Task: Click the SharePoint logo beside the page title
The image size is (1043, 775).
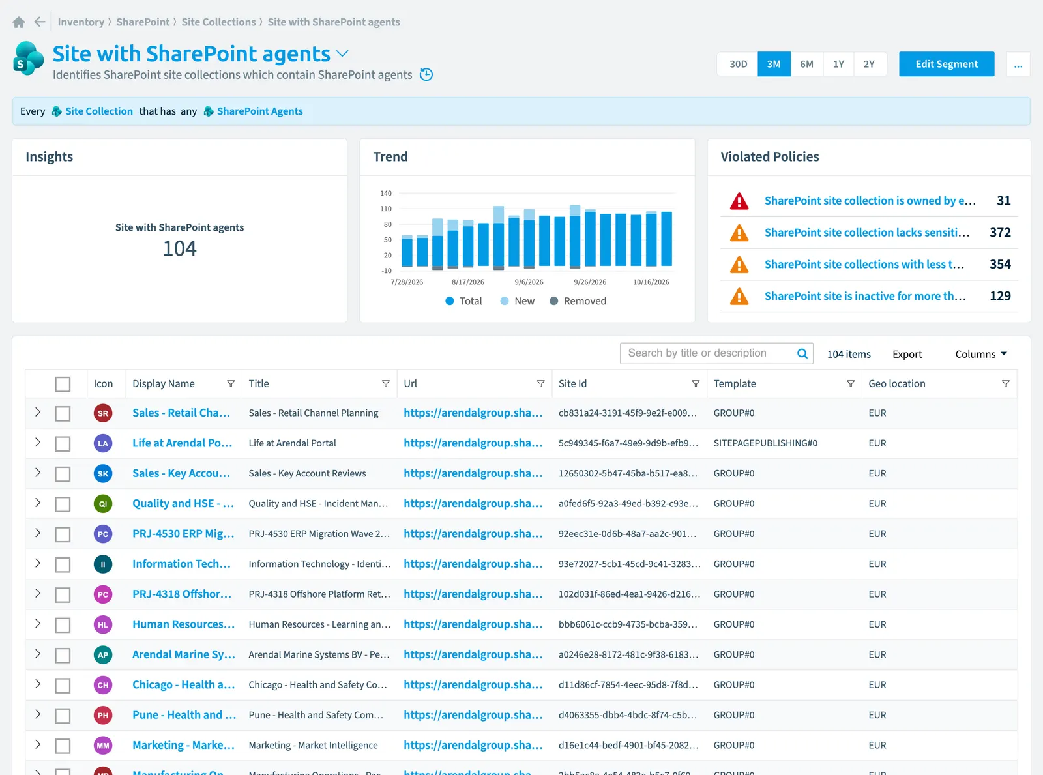Action: [28, 59]
